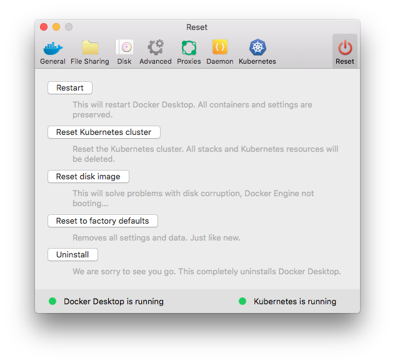Click the 'Kubernetes is running' status text
Screen dimensions: 395x363
coord(295,301)
